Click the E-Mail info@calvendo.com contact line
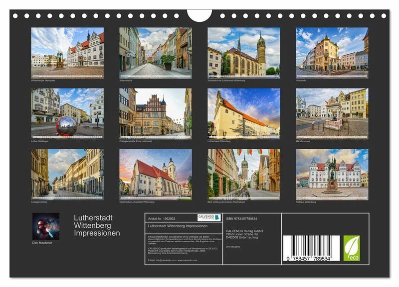Screen dimensions: 399x287 (173, 260)
